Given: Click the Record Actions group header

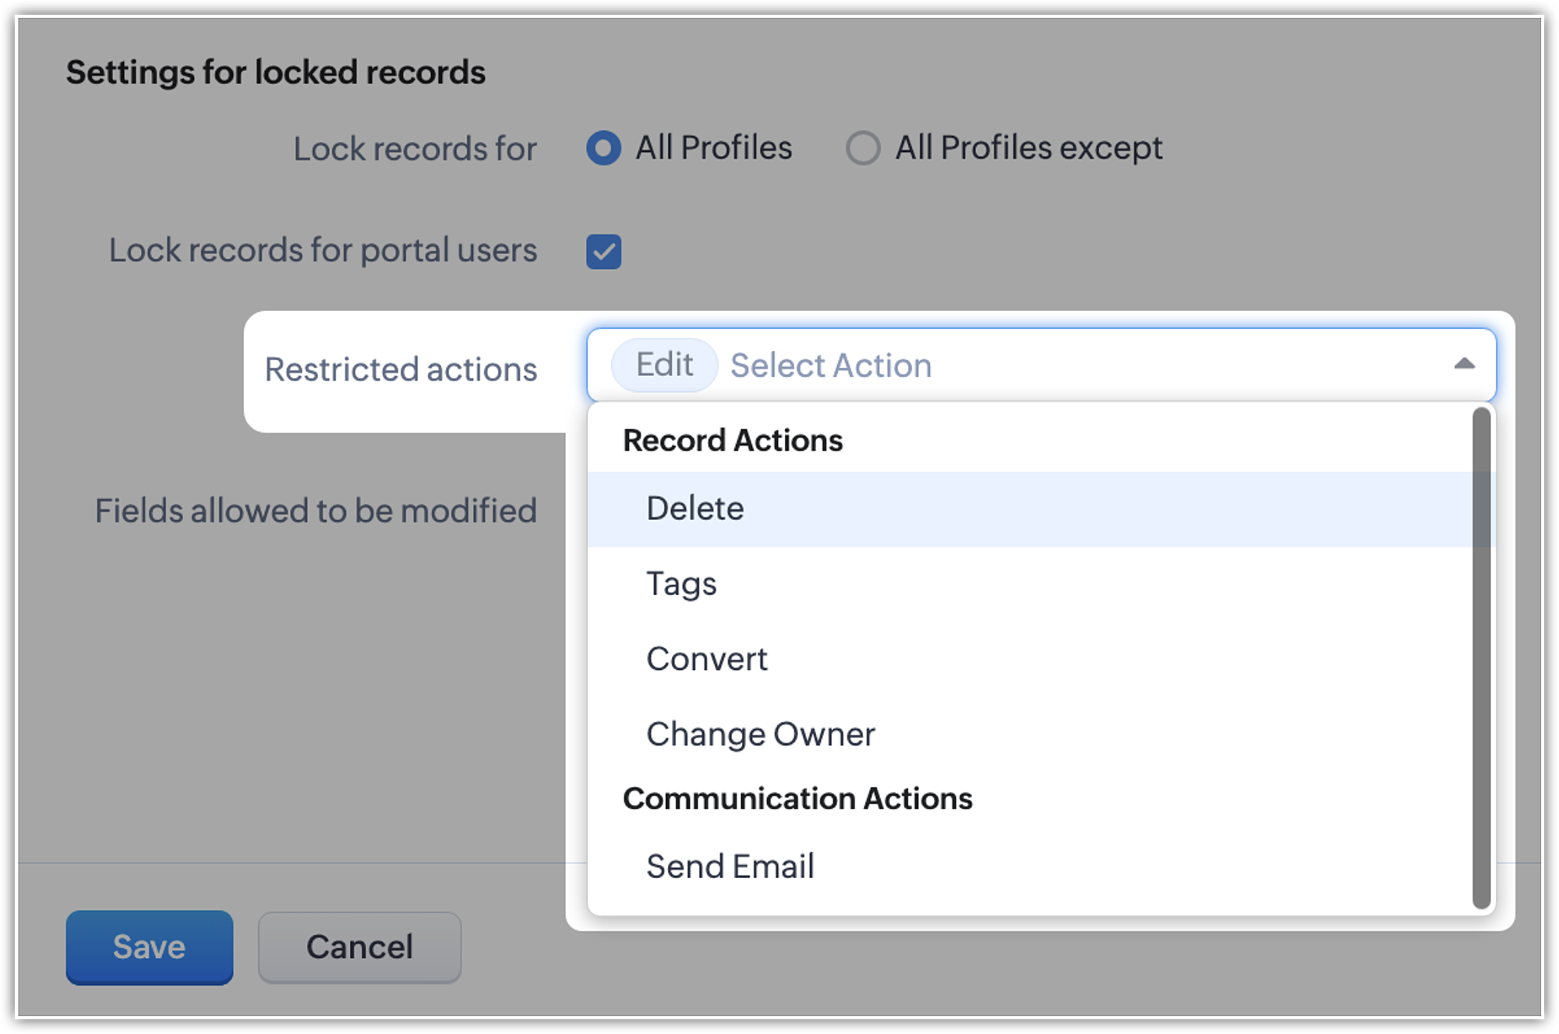Looking at the screenshot, I should pos(732,441).
